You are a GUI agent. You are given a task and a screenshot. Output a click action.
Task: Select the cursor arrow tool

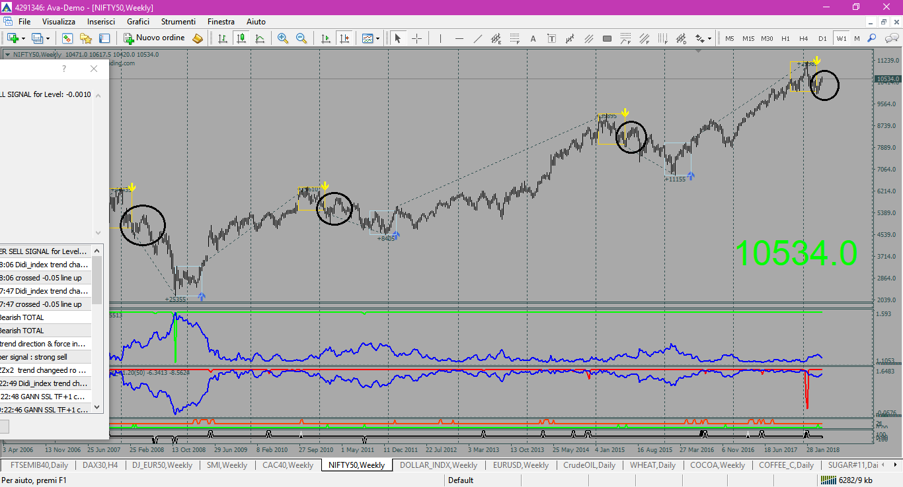coord(398,38)
